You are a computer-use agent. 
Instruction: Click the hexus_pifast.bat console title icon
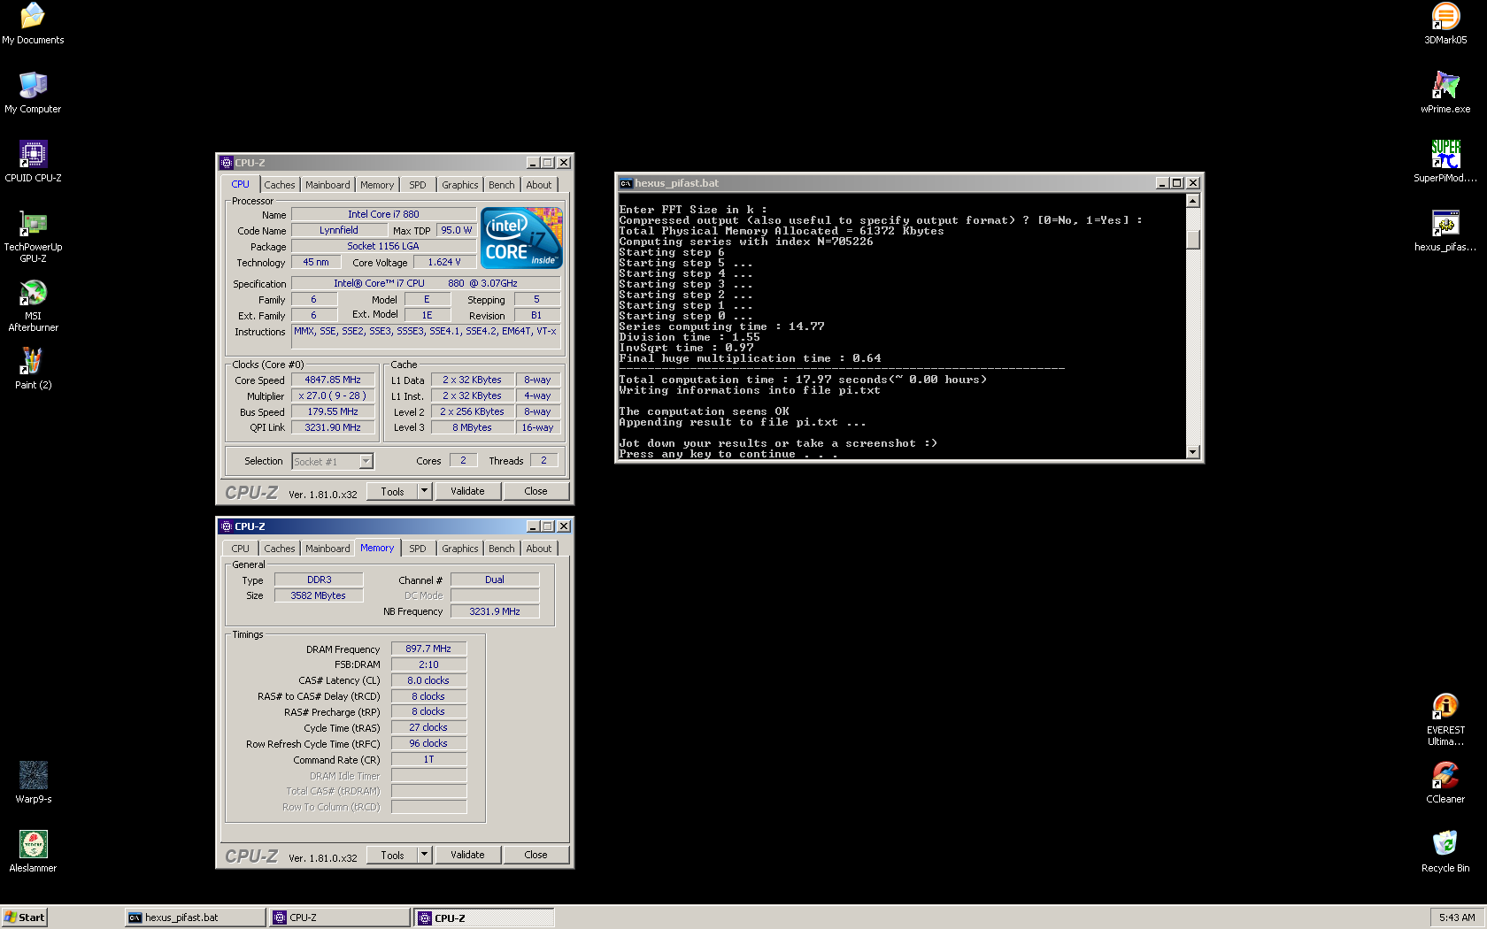pos(626,183)
